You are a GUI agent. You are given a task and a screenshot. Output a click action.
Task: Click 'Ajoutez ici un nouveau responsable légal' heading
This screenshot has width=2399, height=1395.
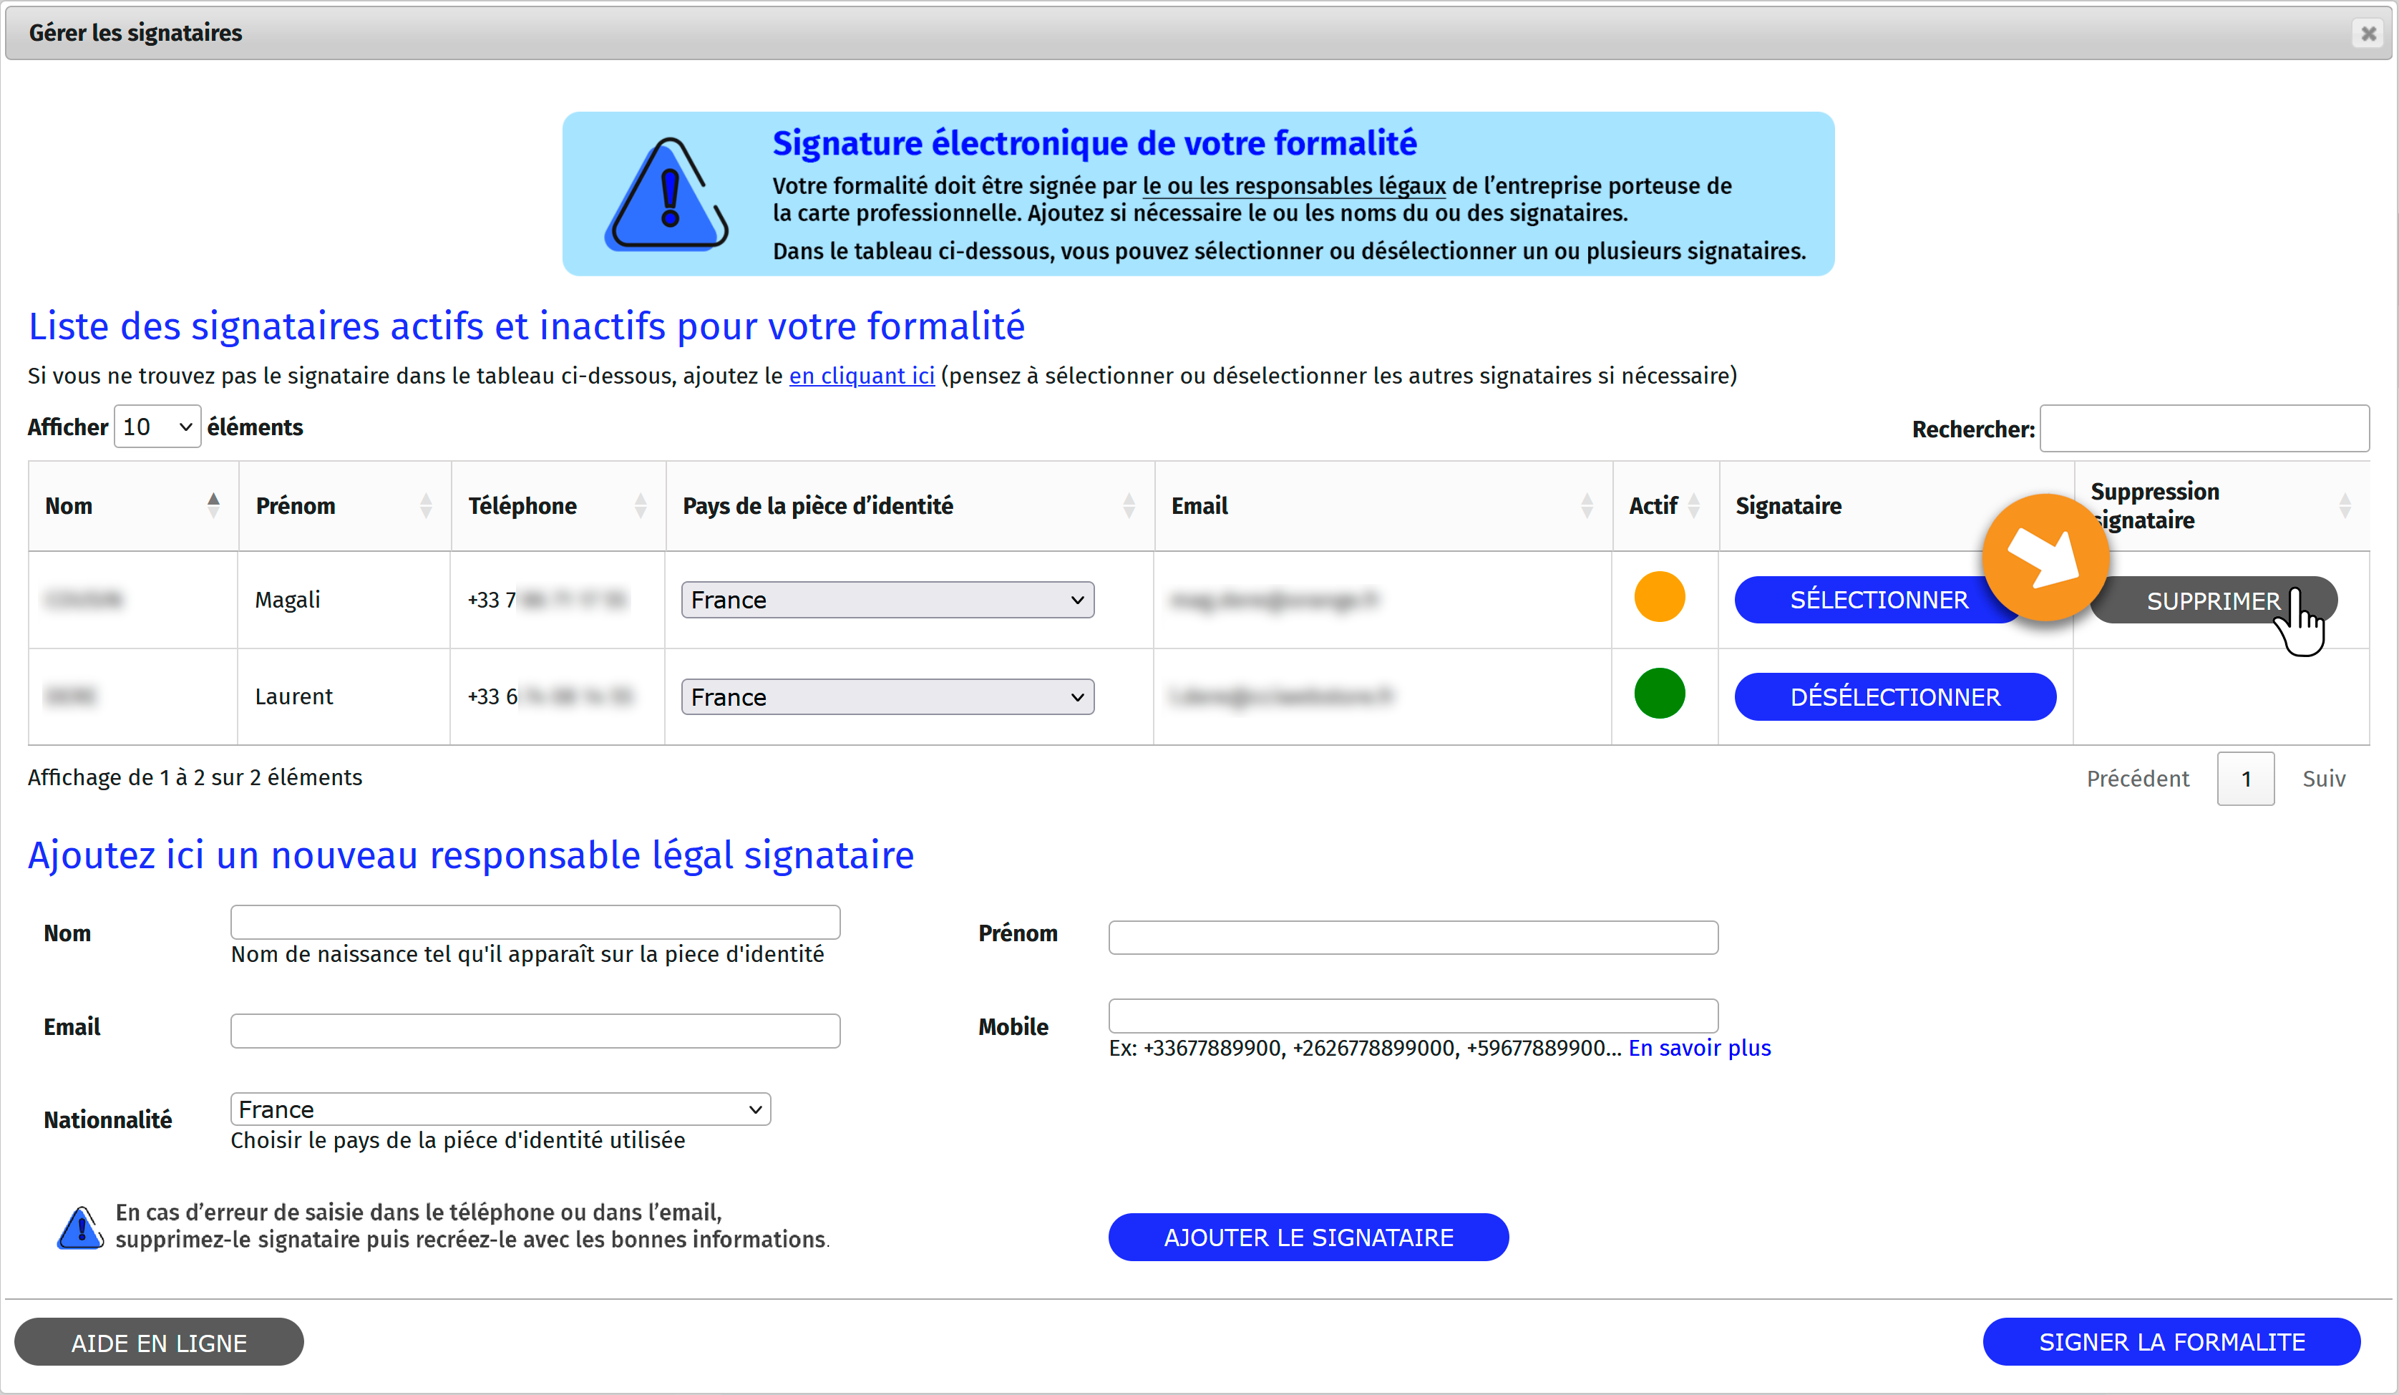point(470,855)
